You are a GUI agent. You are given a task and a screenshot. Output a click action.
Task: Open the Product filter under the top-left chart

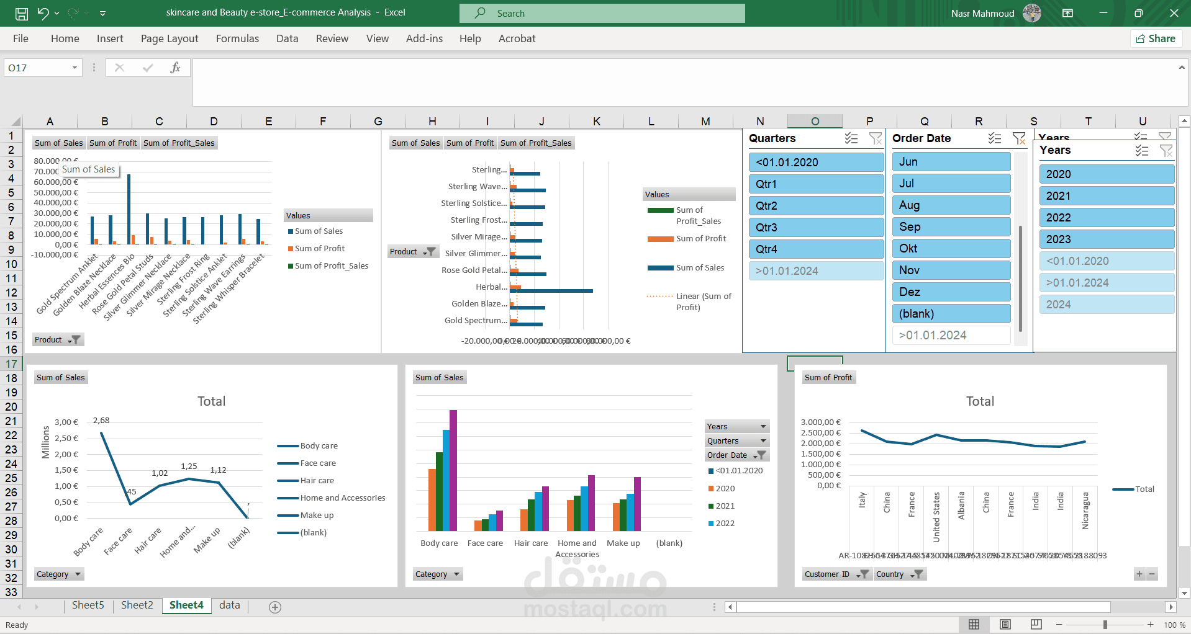coord(58,339)
